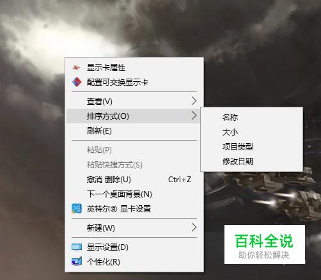Open 显示设置(D) menu entry

[134, 247]
